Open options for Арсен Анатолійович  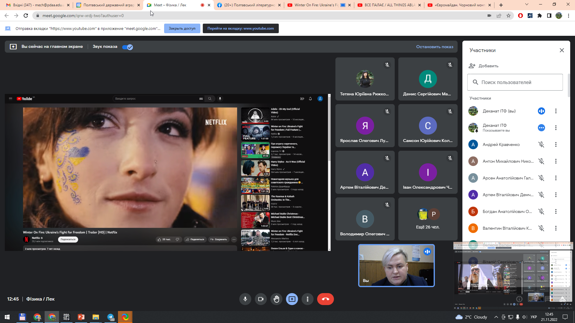556,178
